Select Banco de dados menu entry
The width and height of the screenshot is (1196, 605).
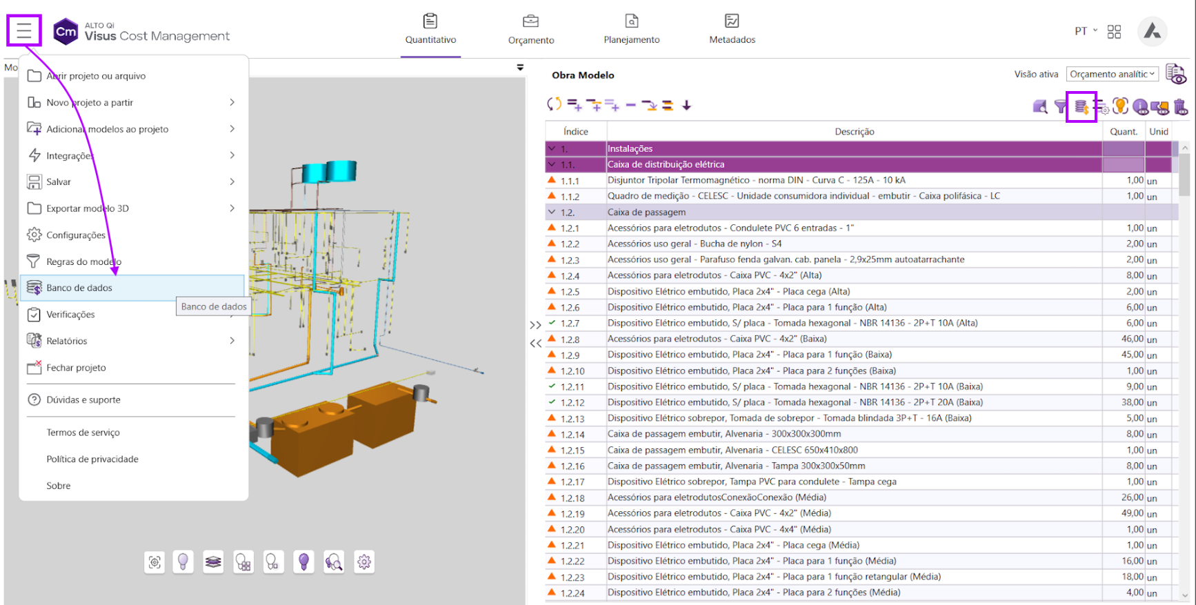click(x=79, y=288)
